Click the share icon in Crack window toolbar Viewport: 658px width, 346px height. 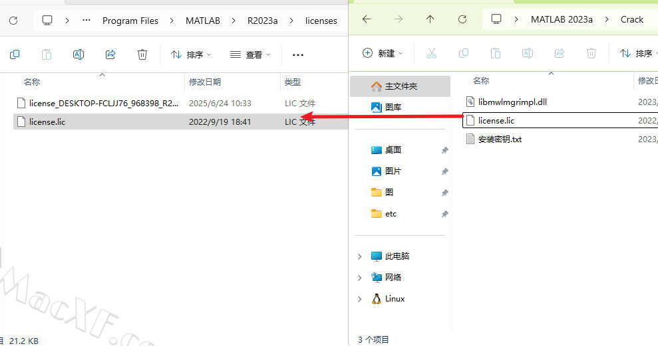tap(560, 53)
